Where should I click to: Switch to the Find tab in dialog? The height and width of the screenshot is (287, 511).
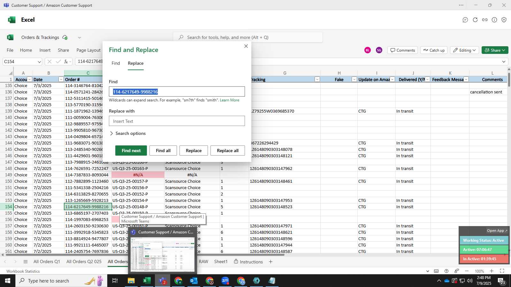[116, 63]
